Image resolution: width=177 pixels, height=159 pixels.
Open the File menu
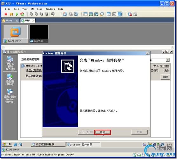(x=8, y=9)
